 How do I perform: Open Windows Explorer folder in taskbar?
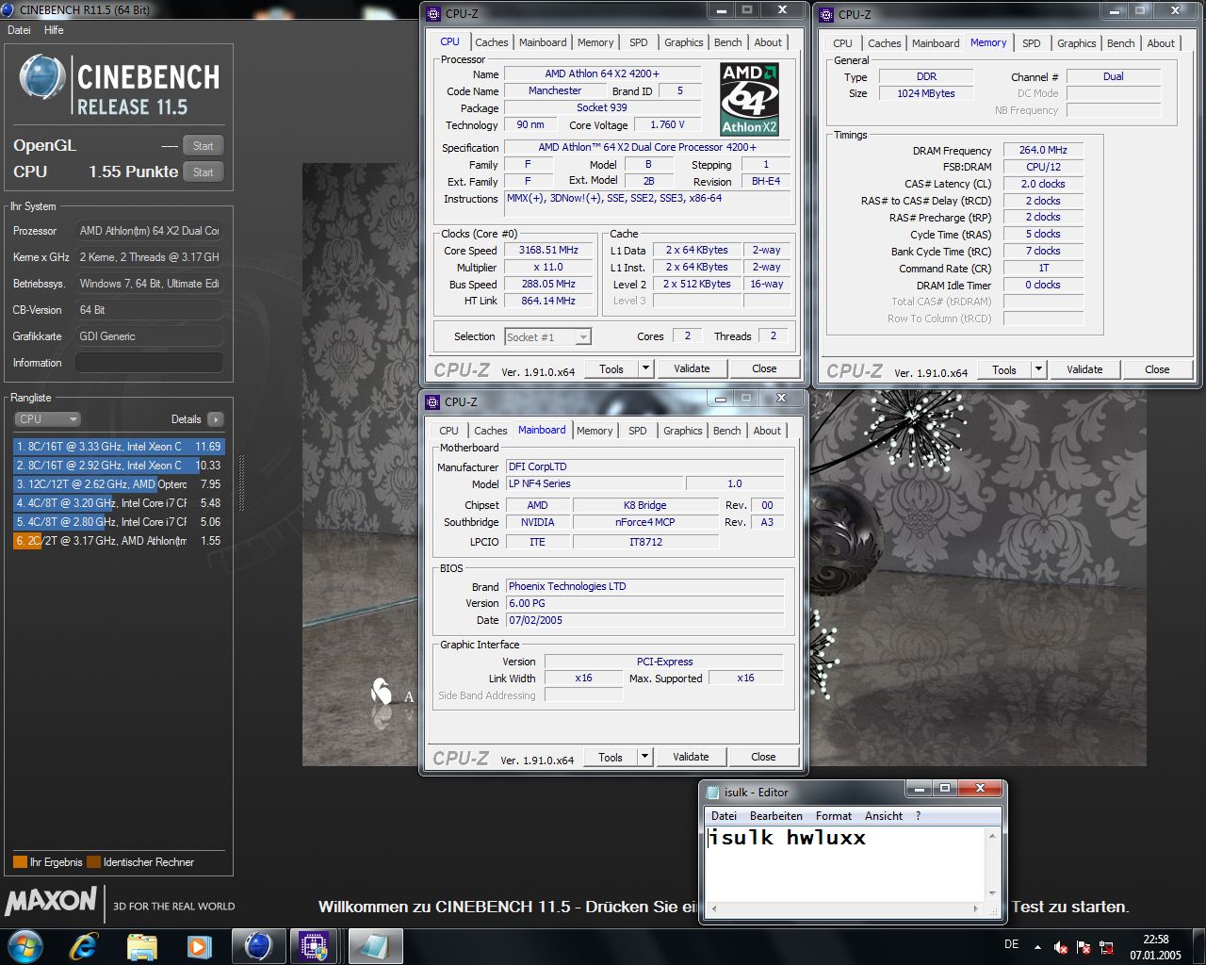142,946
